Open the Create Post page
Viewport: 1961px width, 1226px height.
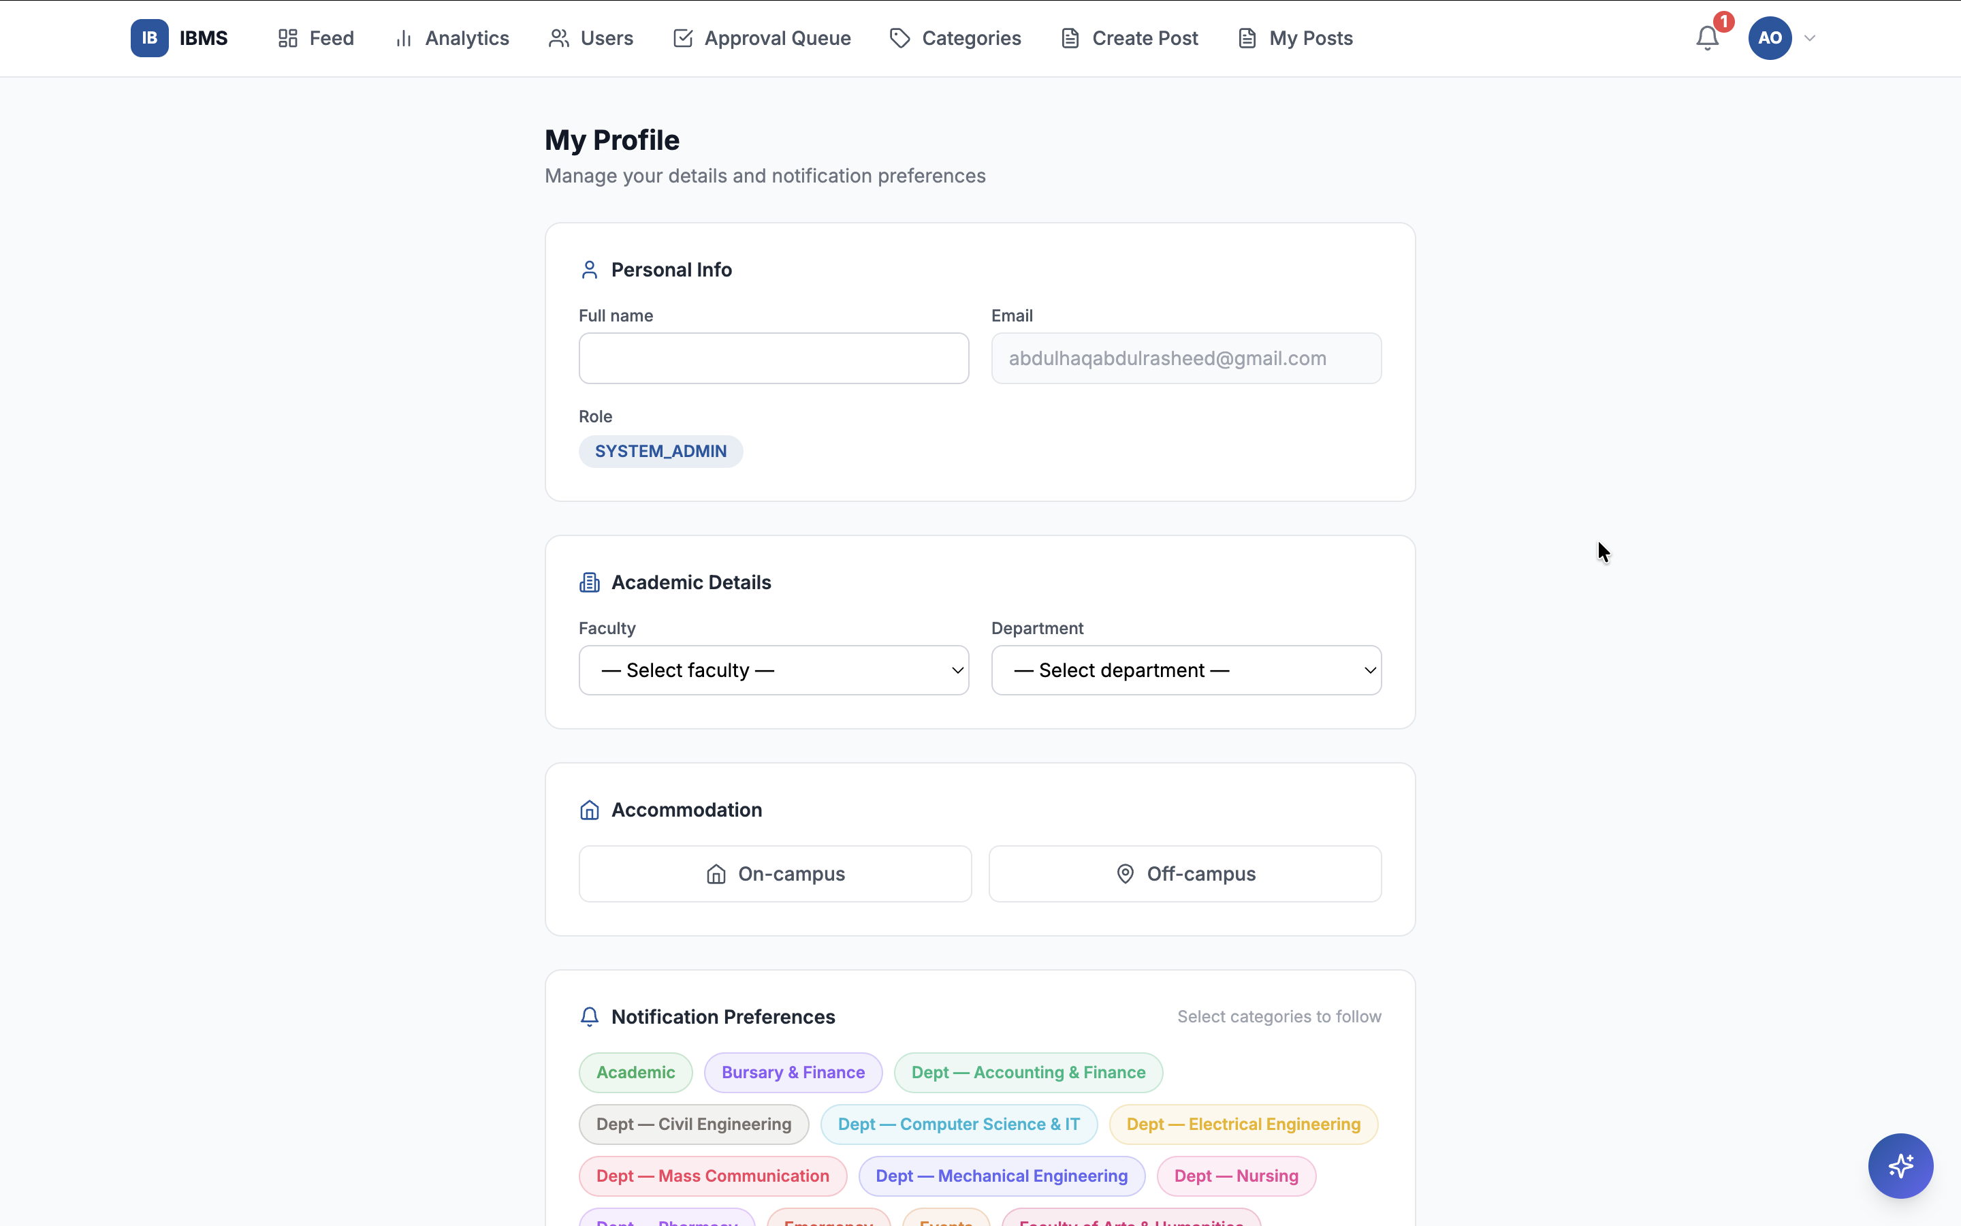click(x=1129, y=38)
